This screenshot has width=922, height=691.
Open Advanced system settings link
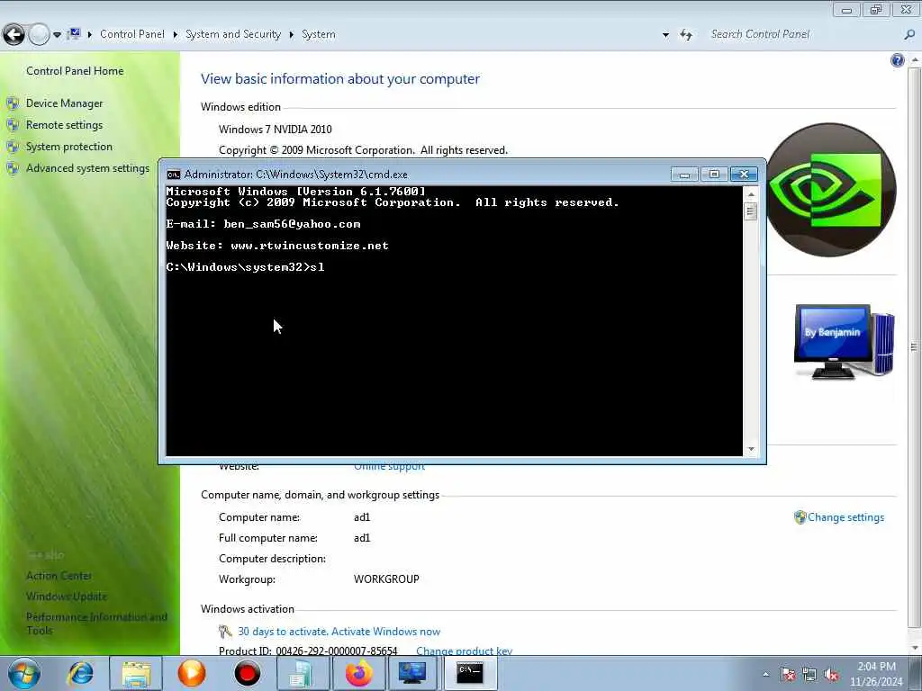pos(87,168)
